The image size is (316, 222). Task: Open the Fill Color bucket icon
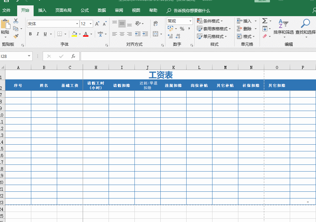click(x=75, y=34)
